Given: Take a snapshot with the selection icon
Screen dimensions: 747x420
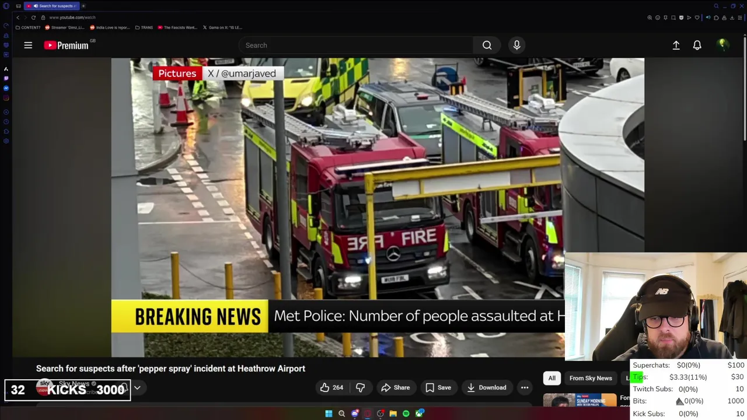Looking at the screenshot, I should 673,17.
